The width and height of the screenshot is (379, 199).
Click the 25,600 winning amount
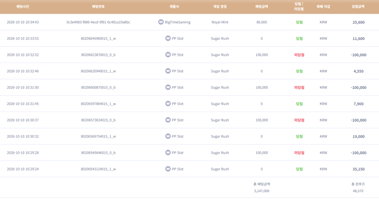[359, 22]
